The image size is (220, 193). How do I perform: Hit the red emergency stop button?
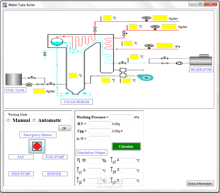[37, 146]
